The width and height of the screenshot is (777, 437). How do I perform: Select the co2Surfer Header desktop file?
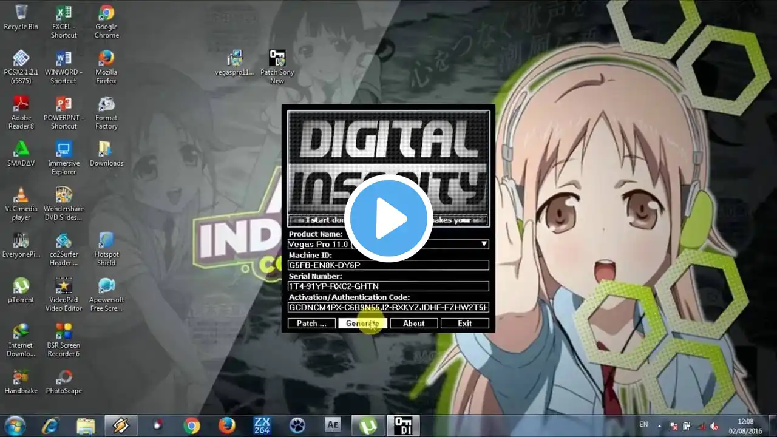tap(64, 249)
